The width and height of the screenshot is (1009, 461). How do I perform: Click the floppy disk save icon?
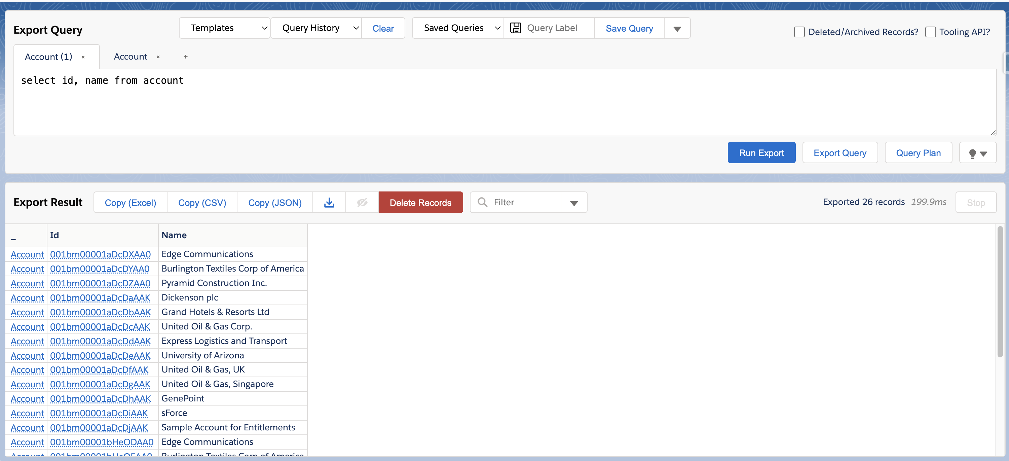point(516,28)
